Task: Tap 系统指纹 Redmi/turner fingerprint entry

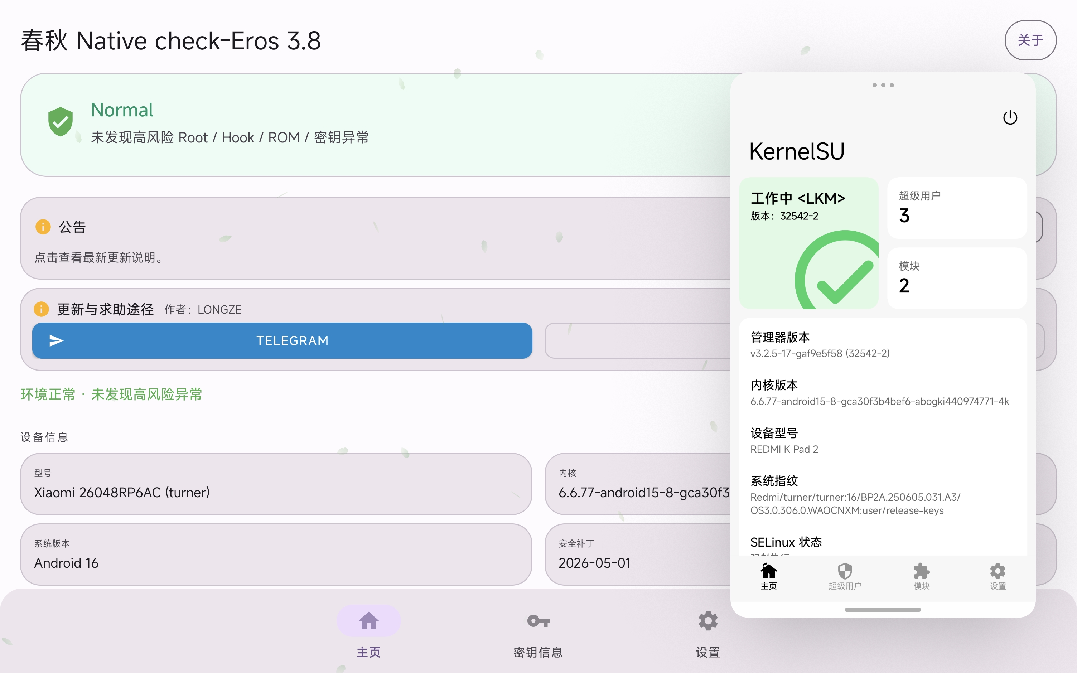Action: click(883, 495)
